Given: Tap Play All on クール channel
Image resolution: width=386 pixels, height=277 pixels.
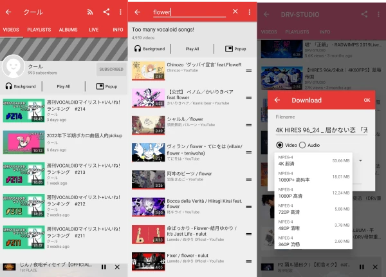Looking at the screenshot, I should [64, 86].
